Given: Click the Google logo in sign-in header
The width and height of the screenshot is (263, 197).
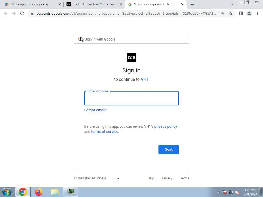Looking at the screenshot, I should [80, 39].
